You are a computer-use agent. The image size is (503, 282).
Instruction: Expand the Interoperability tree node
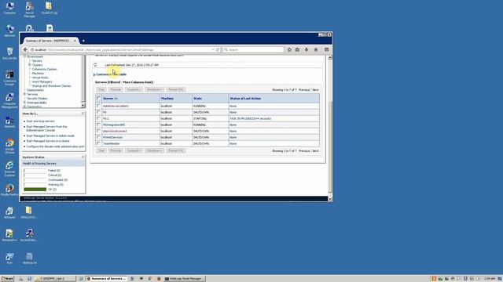[x=24, y=103]
